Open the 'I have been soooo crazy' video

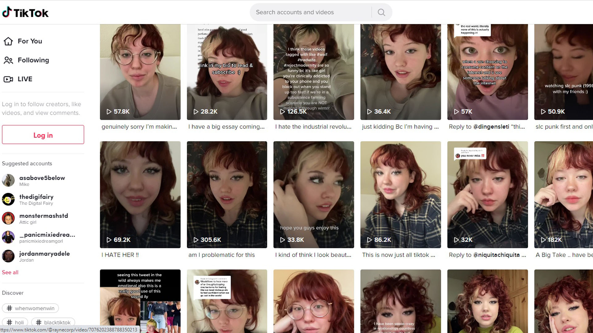point(401,301)
